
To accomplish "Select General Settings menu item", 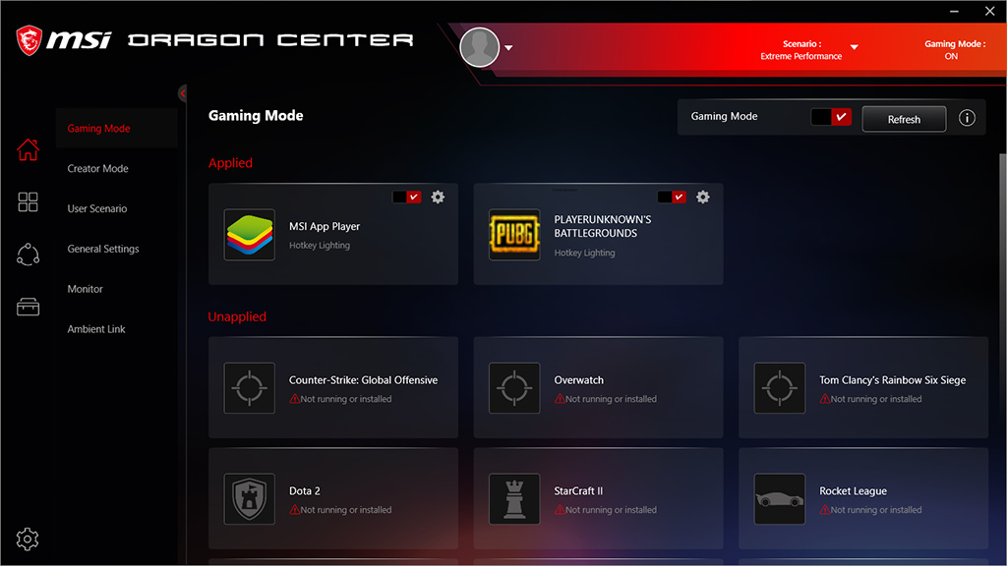I will click(x=102, y=249).
